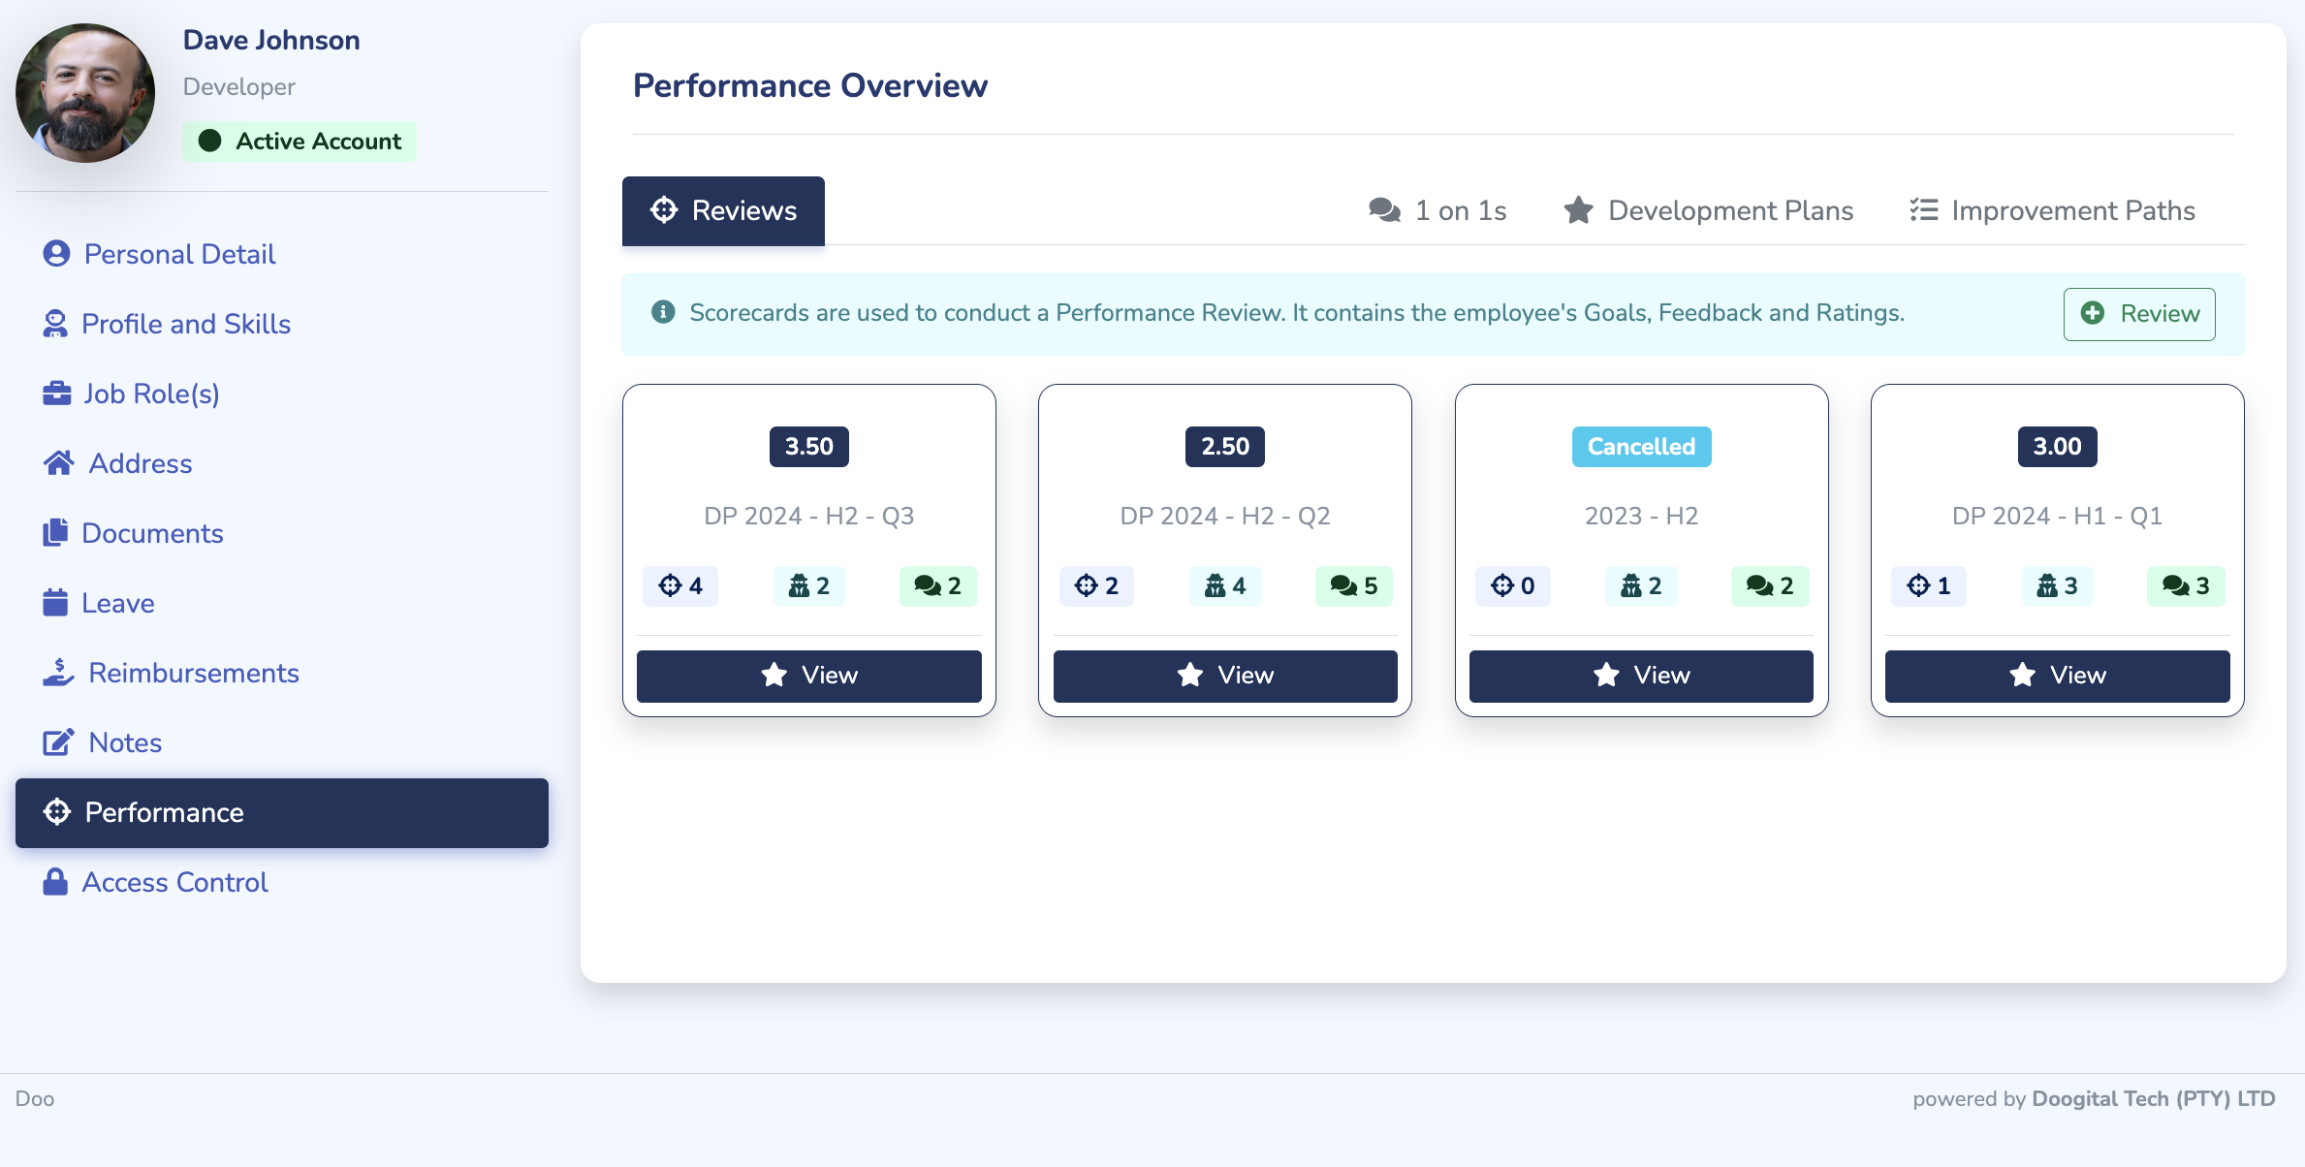Click the 2.50 score badge
The width and height of the screenshot is (2305, 1167).
(1225, 447)
